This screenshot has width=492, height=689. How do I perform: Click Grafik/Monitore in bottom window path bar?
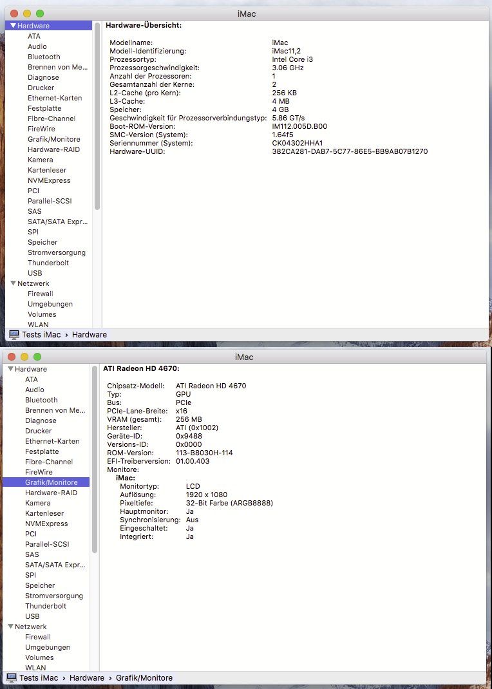(x=144, y=678)
